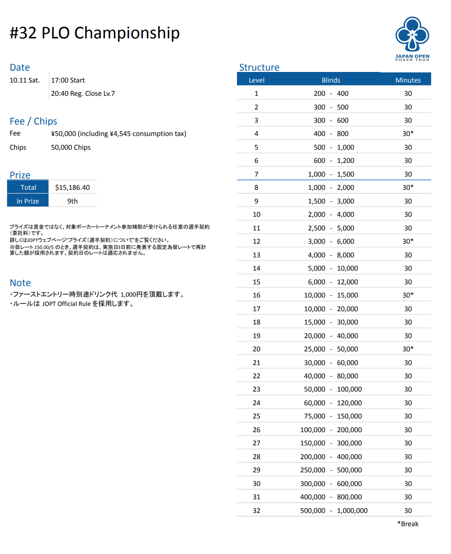Click the "JOPT Official Rule" note line
This screenshot has height=554, width=451.
point(72,304)
